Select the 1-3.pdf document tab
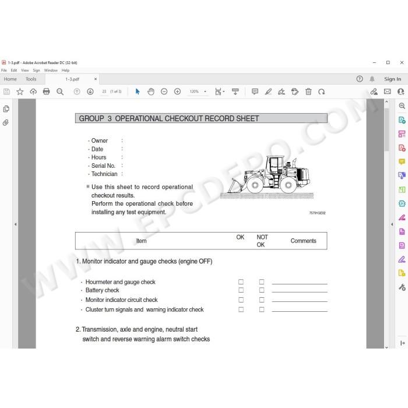This screenshot has height=408, width=408. [x=72, y=79]
